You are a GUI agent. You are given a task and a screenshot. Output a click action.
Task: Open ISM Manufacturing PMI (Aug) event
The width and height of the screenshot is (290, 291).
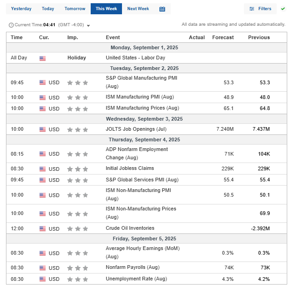point(140,97)
